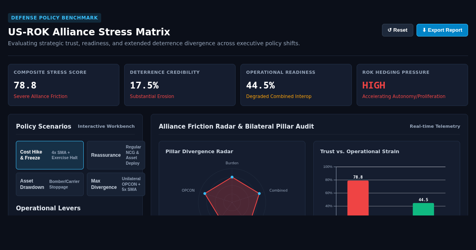
Task: Click the Accelerating Autonomy/Proliferation label
Action: [404, 96]
